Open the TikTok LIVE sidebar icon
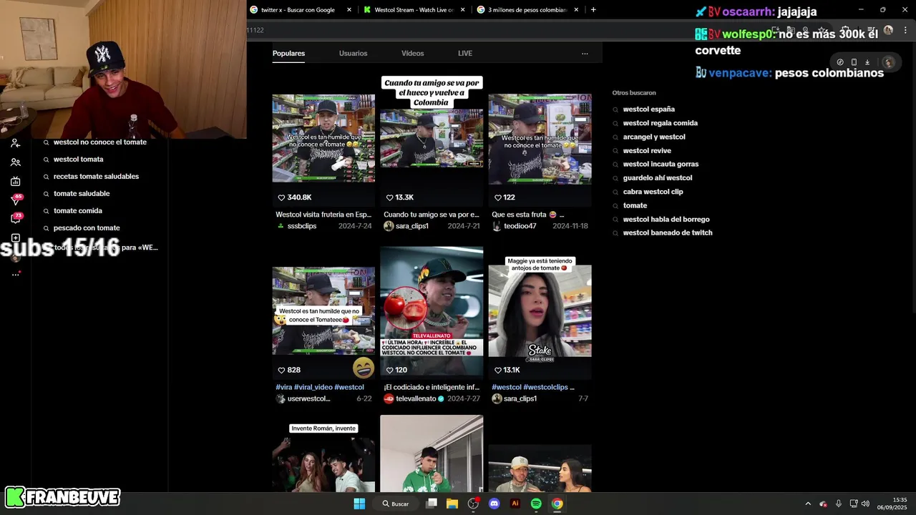The height and width of the screenshot is (515, 916). (15, 182)
